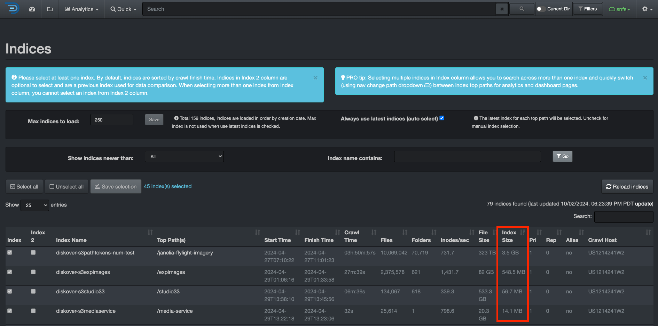This screenshot has height=326, width=658.
Task: Open the Show indices newer than dropdown
Action: [184, 156]
